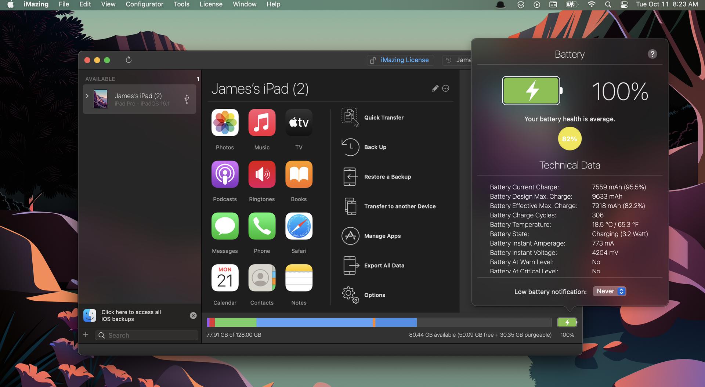Click the blue segment of storage bar
Image resolution: width=705 pixels, height=387 pixels.
[314, 322]
